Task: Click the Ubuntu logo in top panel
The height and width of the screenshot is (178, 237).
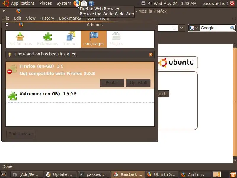Action: (x=6, y=3)
